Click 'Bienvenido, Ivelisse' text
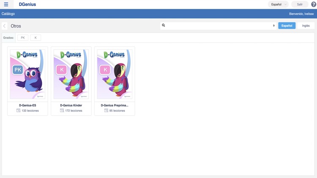 (301, 14)
